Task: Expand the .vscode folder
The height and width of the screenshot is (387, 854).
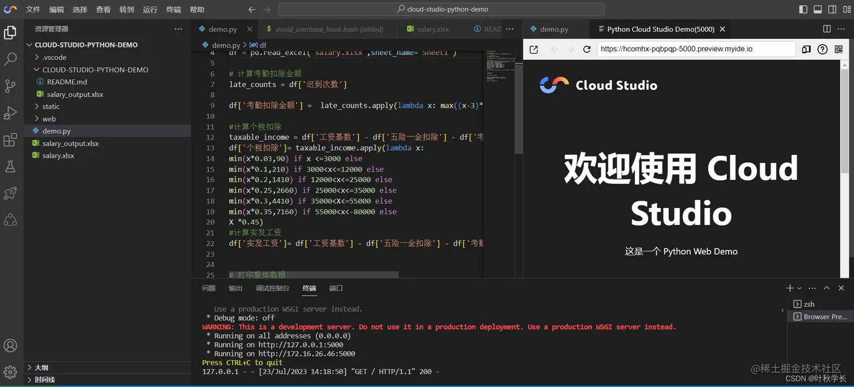Action: pyautogui.click(x=107, y=57)
